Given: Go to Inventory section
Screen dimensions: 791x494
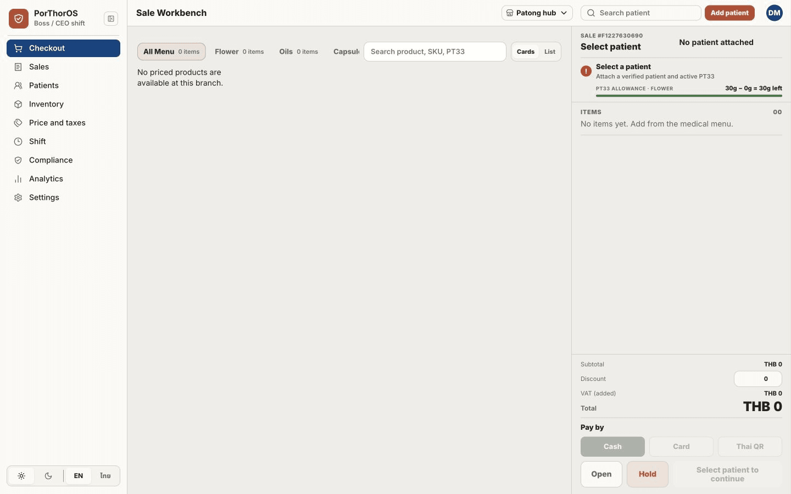Looking at the screenshot, I should tap(63, 104).
